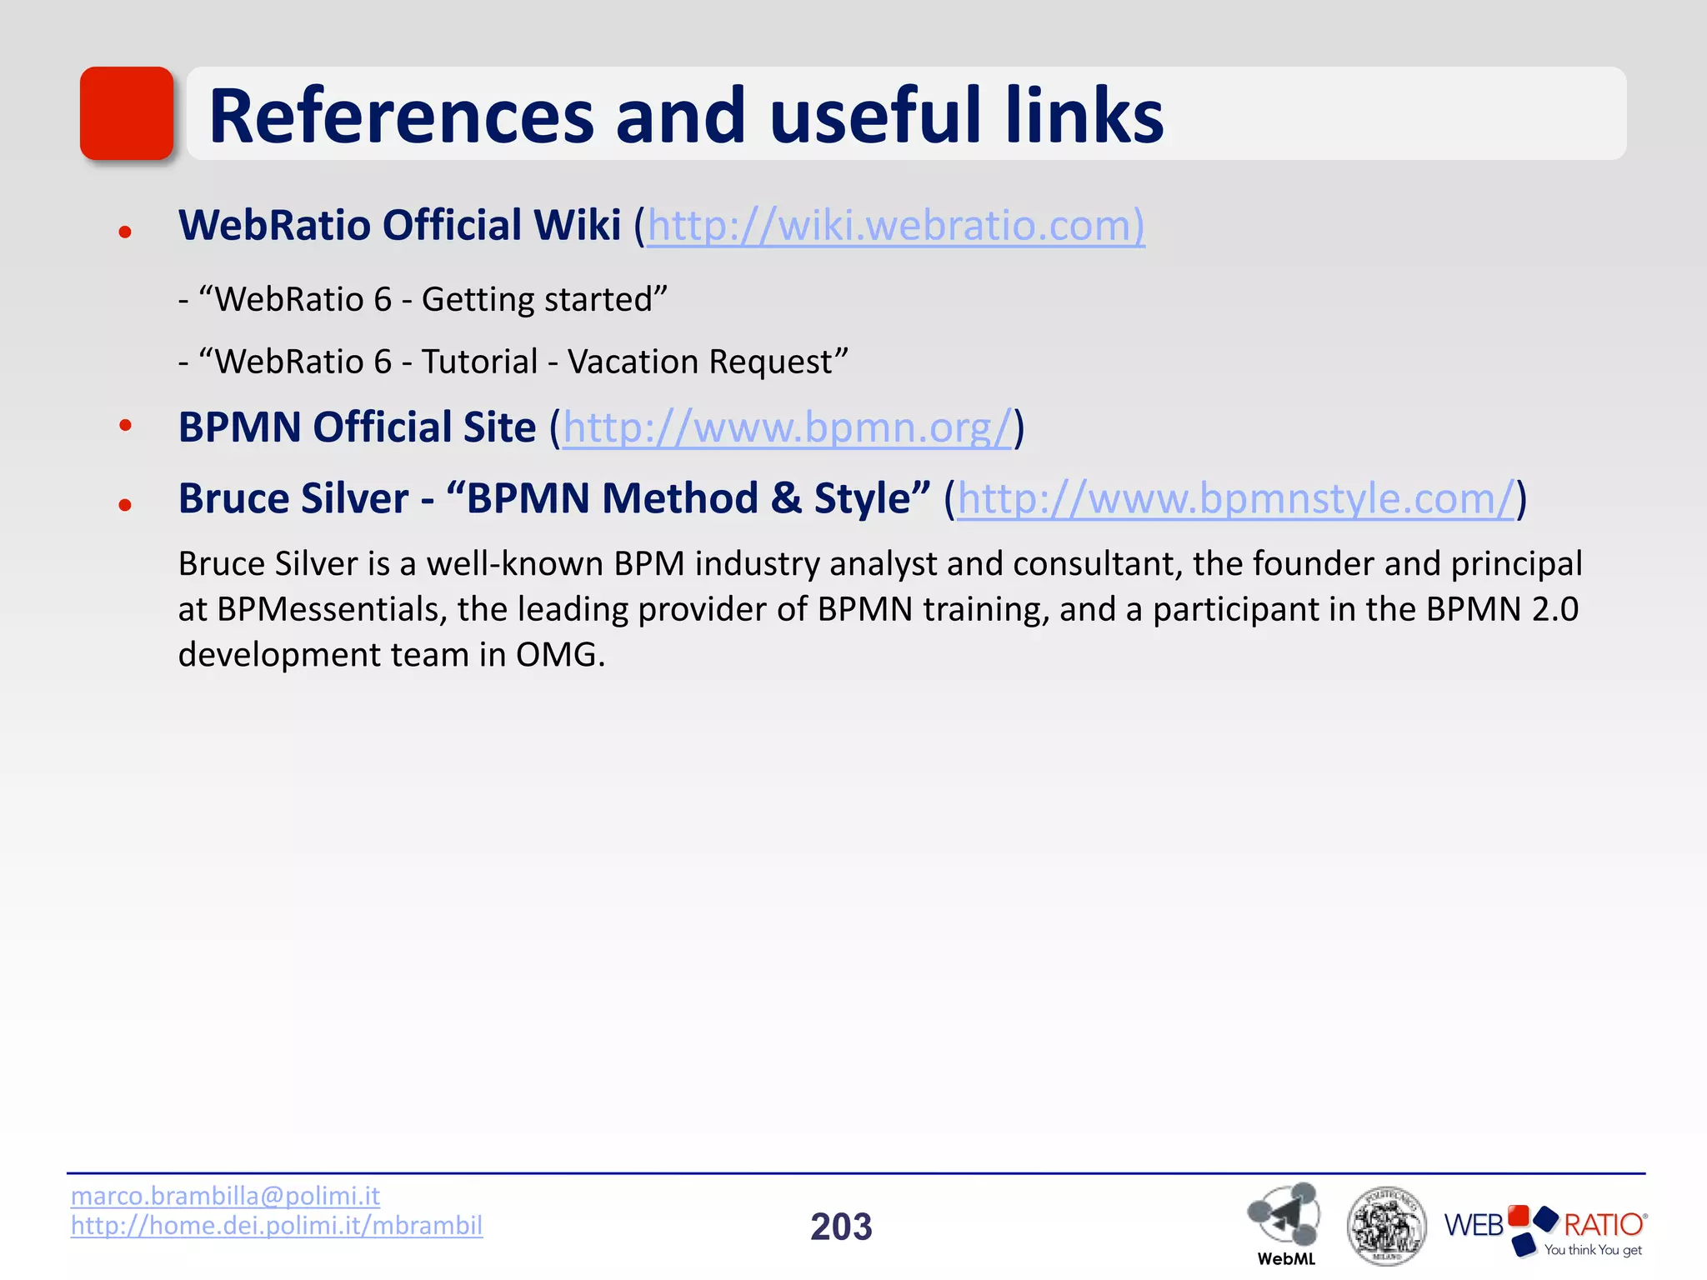Viewport: 1707px width, 1280px height.
Task: Click the red square title icon
Action: 127,113
